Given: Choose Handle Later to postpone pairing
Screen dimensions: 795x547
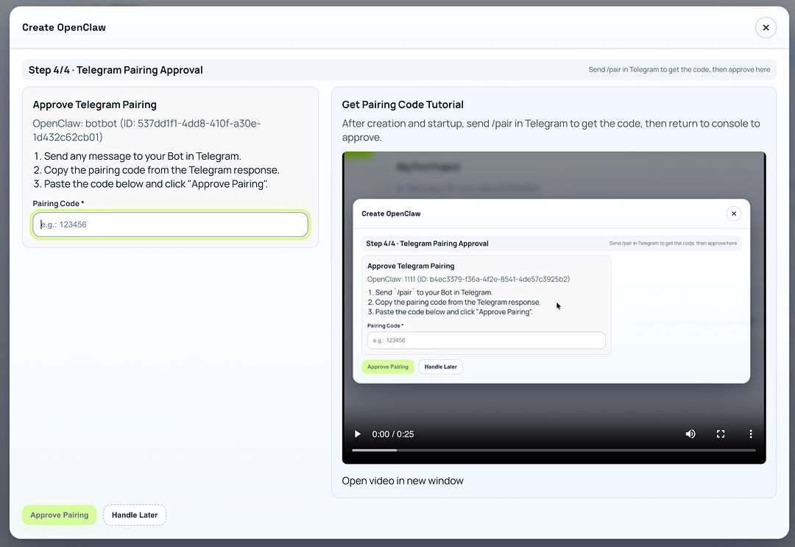Looking at the screenshot, I should pos(134,515).
